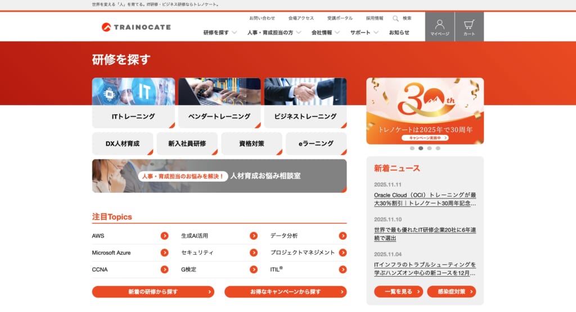This screenshot has width=576, height=312.
Task: Click the 検索 search label
Action: [407, 18]
